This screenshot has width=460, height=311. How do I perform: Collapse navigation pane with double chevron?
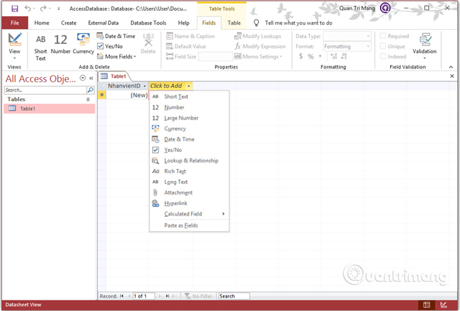point(91,78)
